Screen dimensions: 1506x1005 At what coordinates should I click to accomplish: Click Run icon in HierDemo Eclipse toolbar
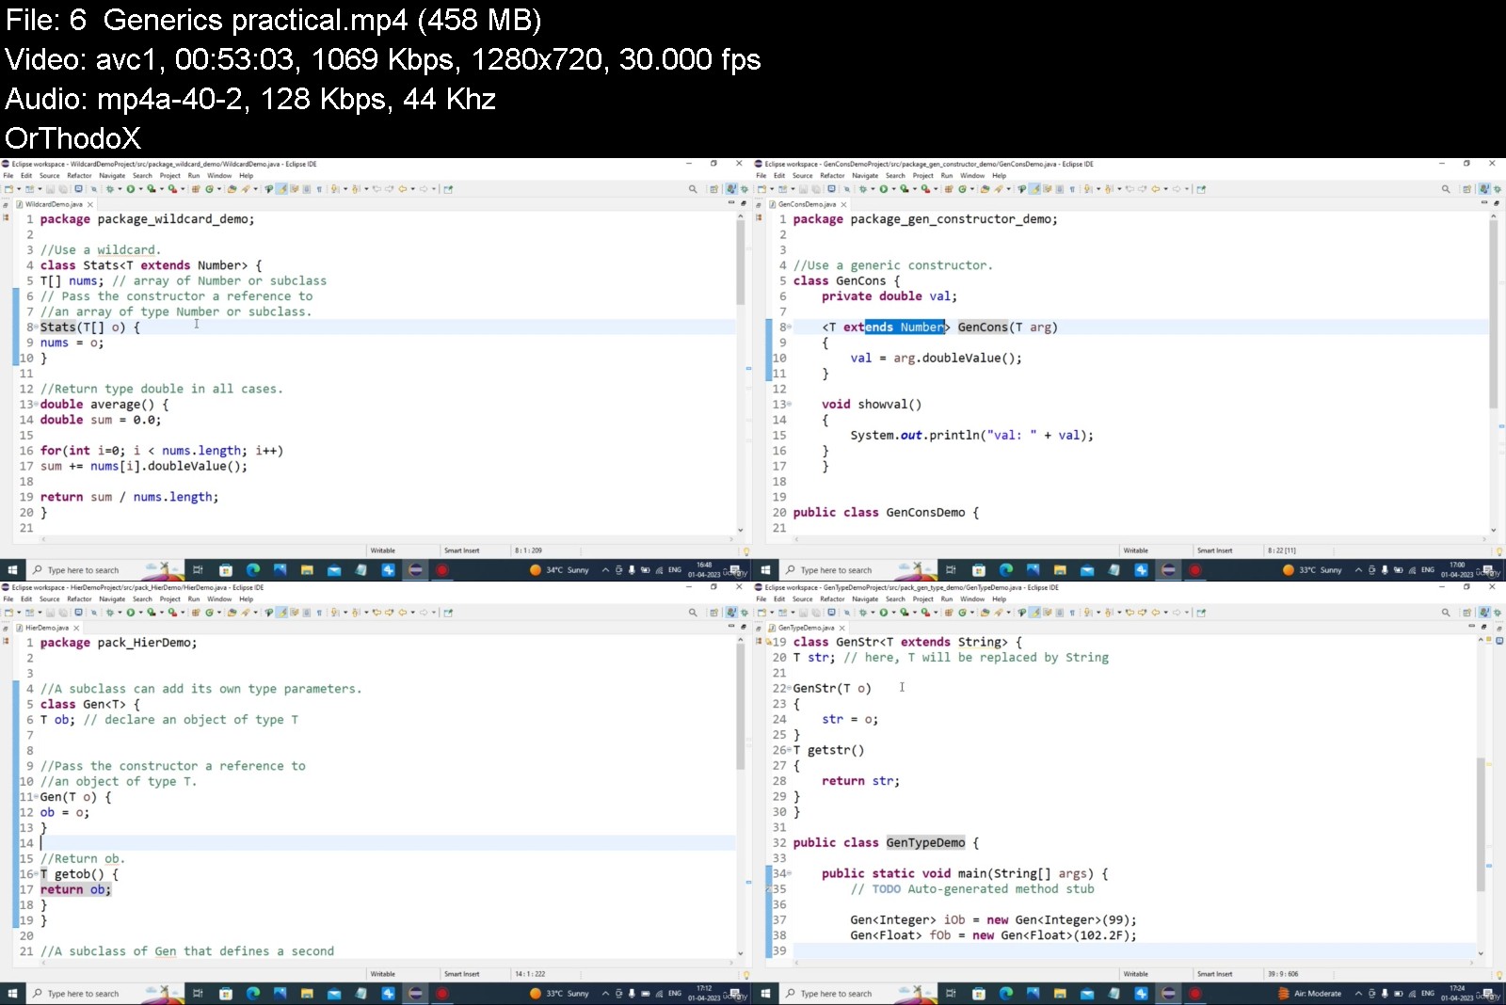pyautogui.click(x=131, y=612)
